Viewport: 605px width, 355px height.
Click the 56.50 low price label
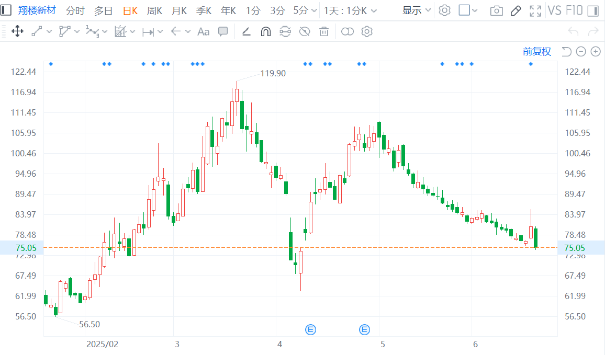(x=89, y=324)
